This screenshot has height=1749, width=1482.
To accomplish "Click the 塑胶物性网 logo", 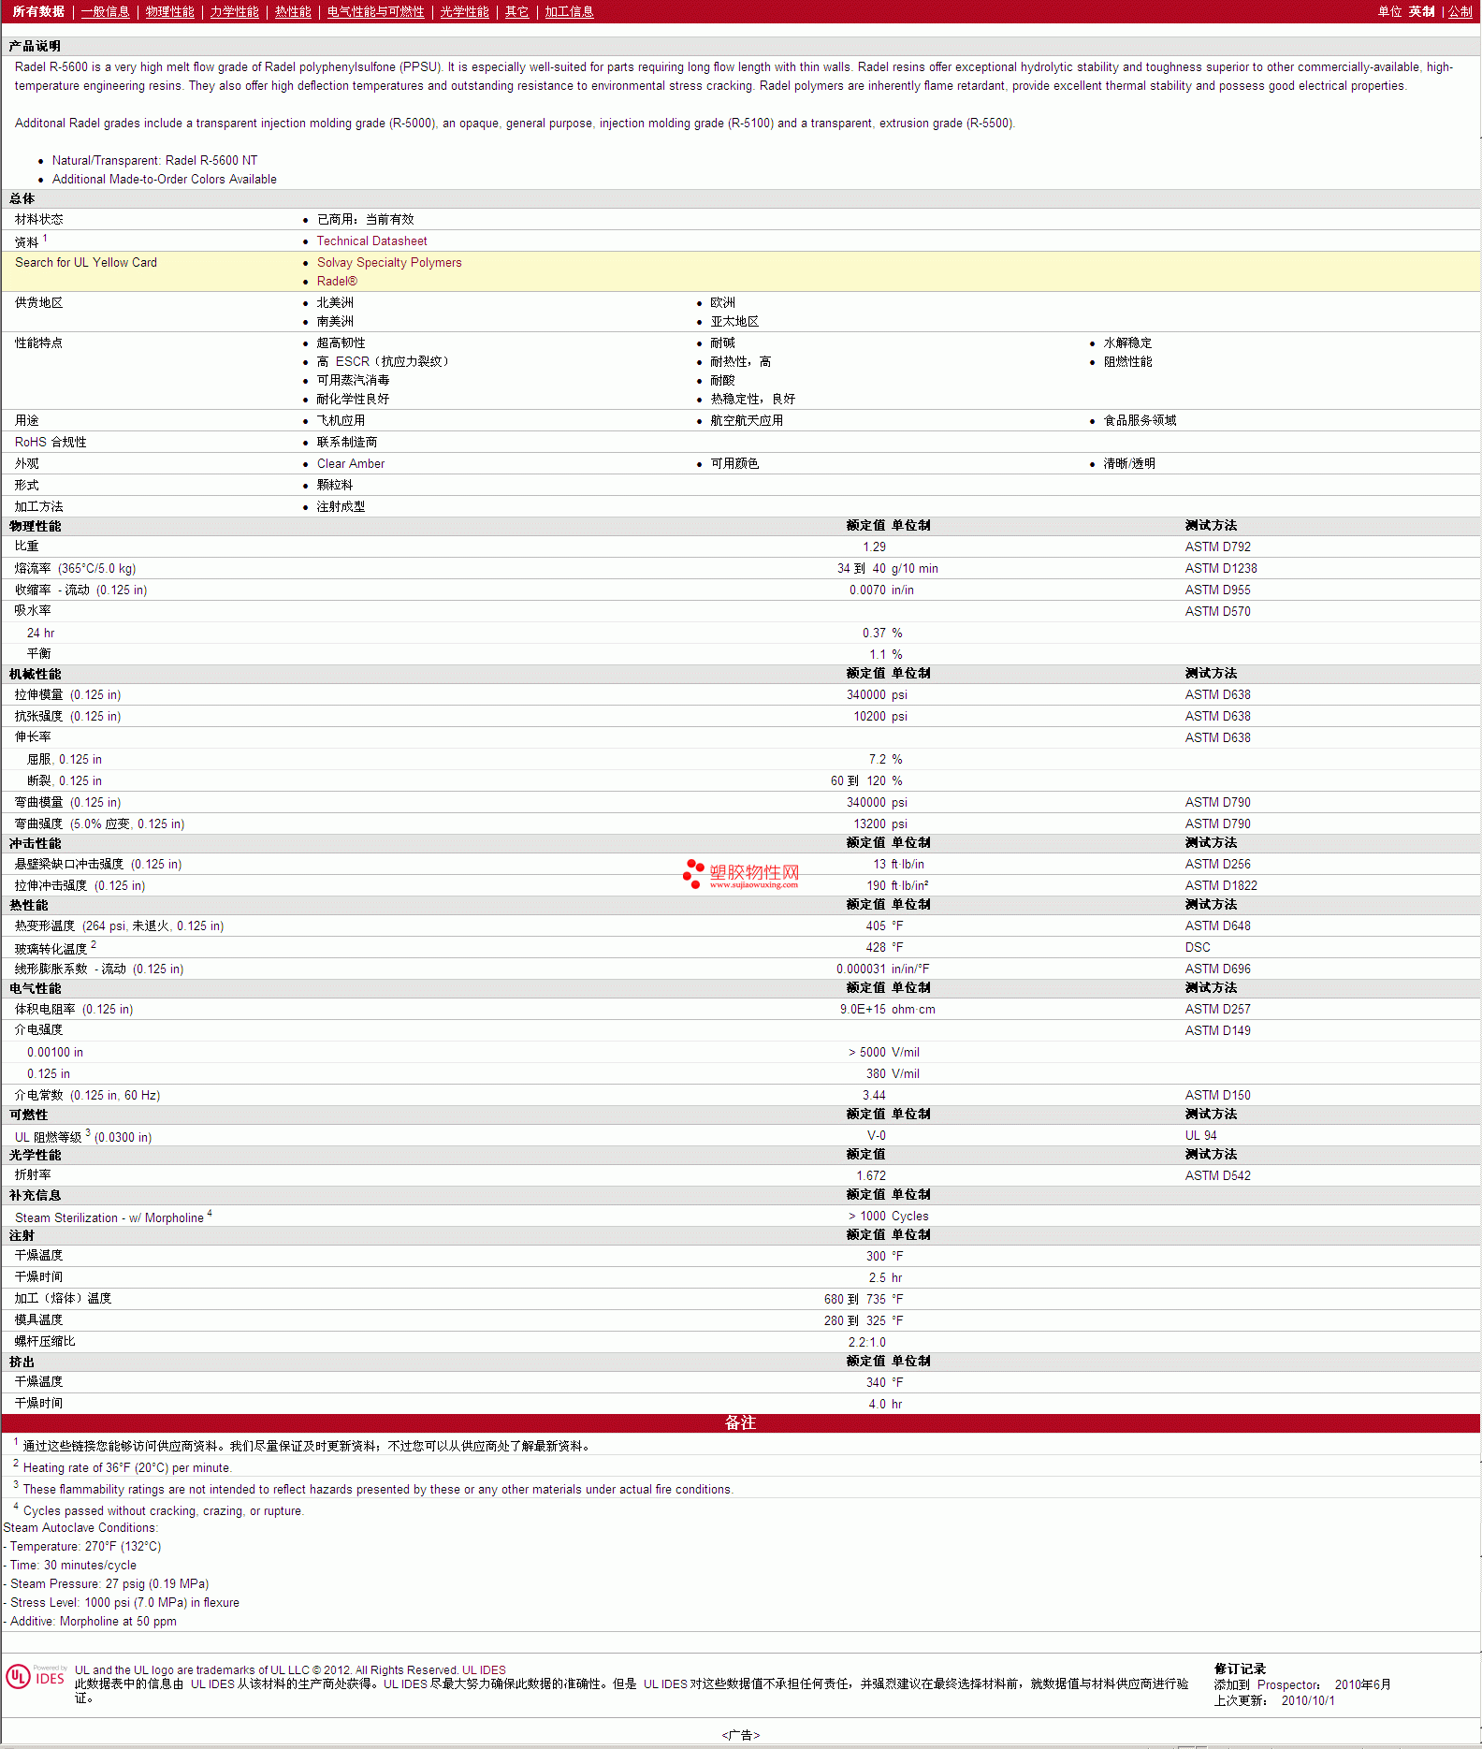I will (742, 873).
